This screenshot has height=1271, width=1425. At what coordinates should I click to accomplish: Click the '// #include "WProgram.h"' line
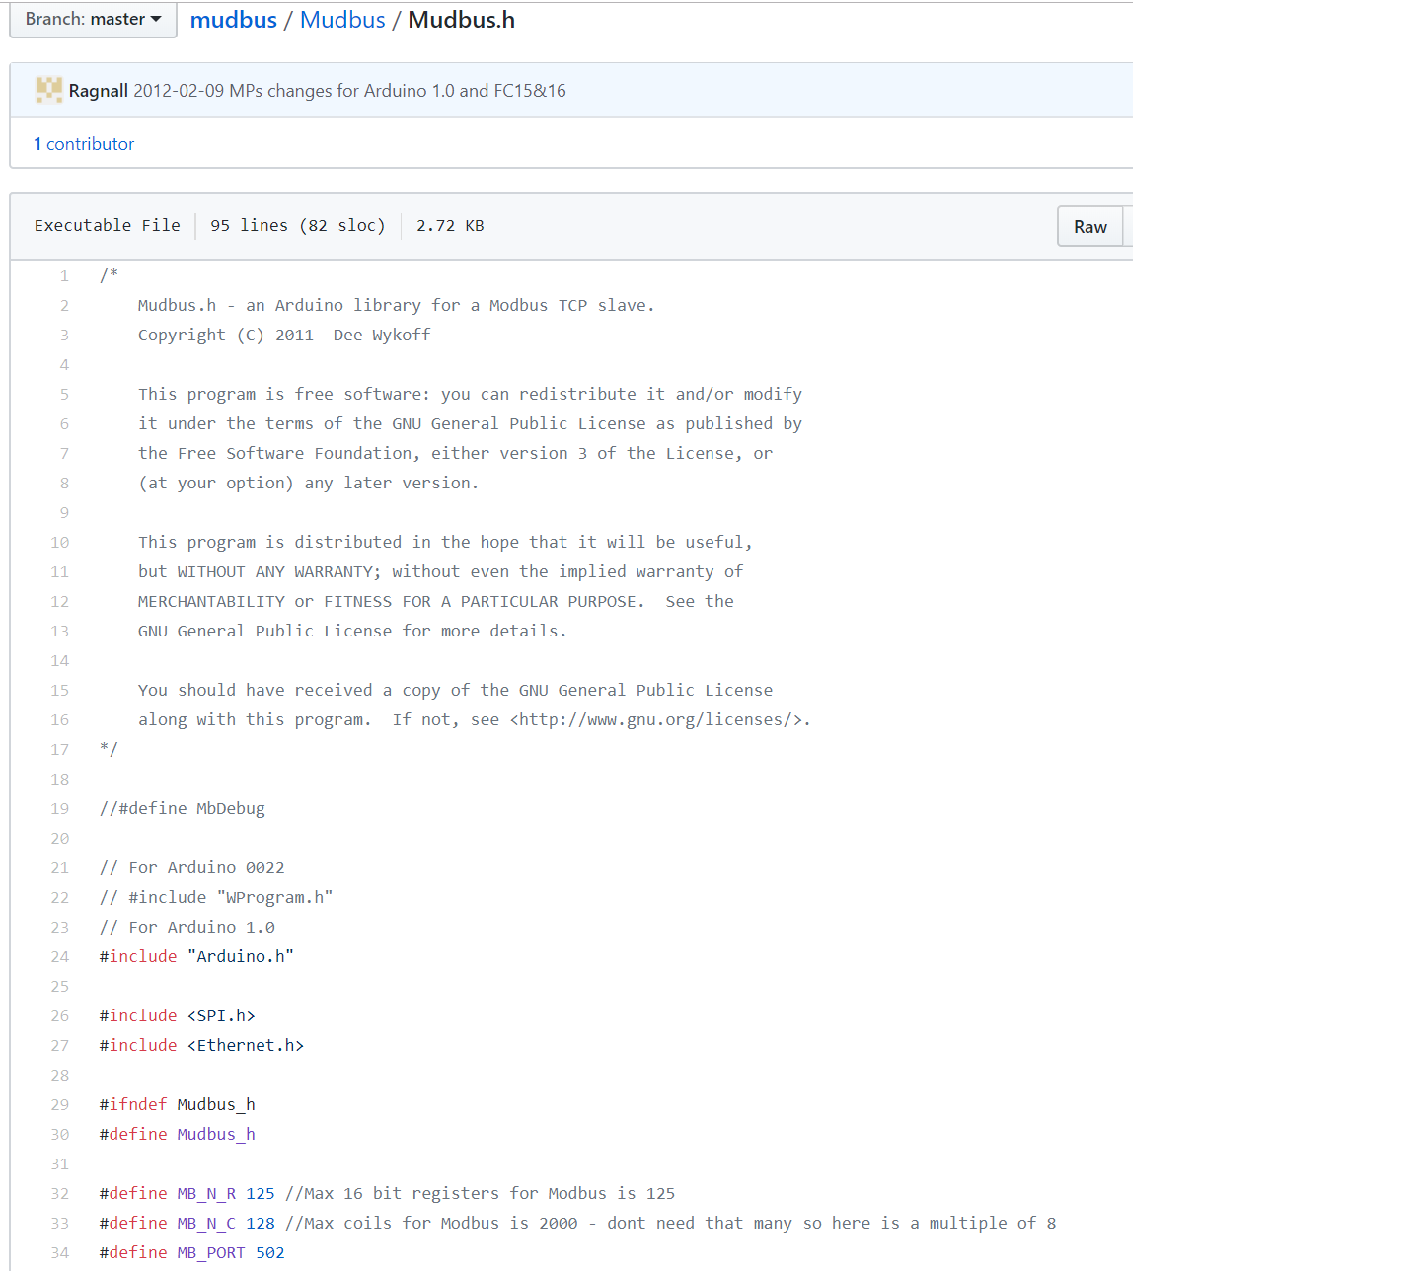[216, 898]
